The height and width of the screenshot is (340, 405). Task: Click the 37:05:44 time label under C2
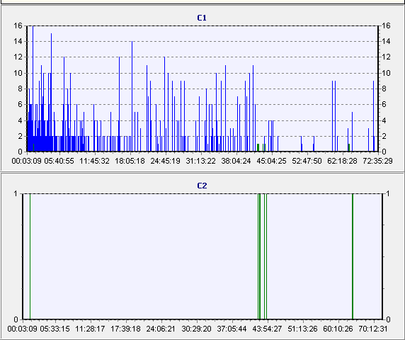tap(232, 329)
